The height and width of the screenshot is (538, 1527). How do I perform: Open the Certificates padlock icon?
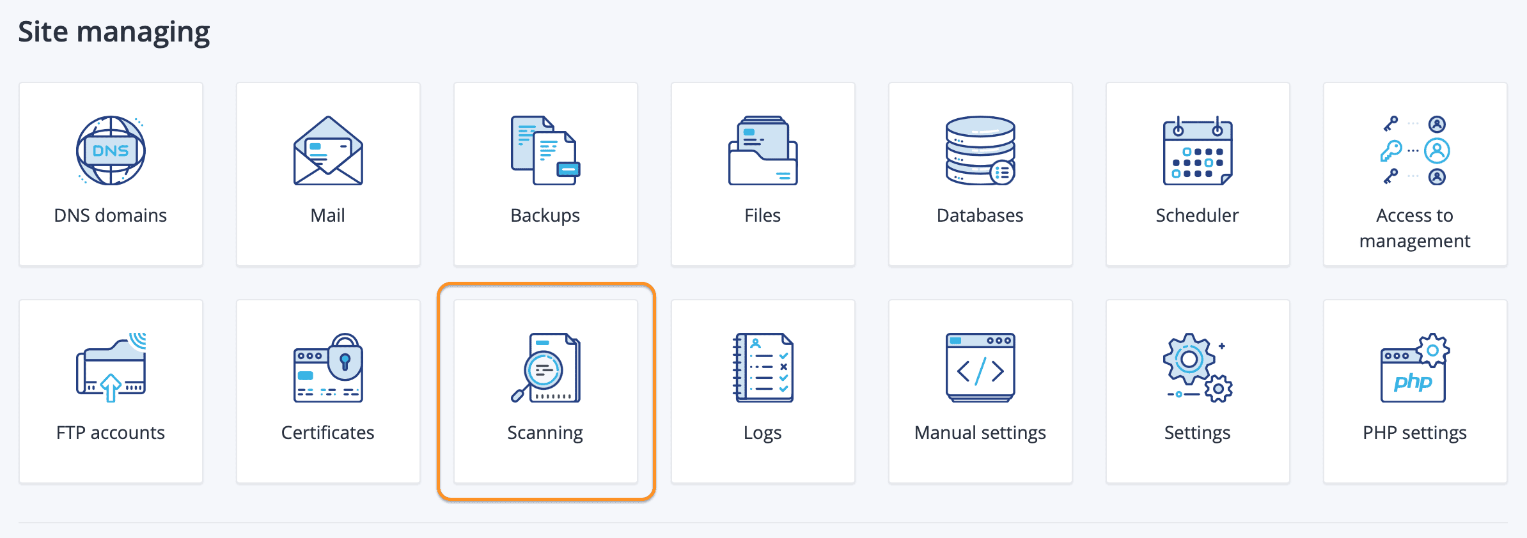click(x=328, y=368)
